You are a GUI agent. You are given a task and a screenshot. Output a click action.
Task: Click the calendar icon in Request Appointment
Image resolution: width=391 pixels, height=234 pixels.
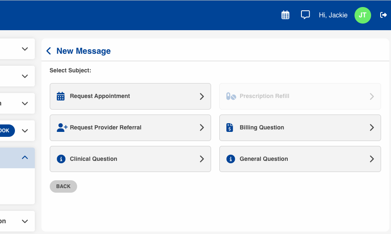tap(61, 96)
